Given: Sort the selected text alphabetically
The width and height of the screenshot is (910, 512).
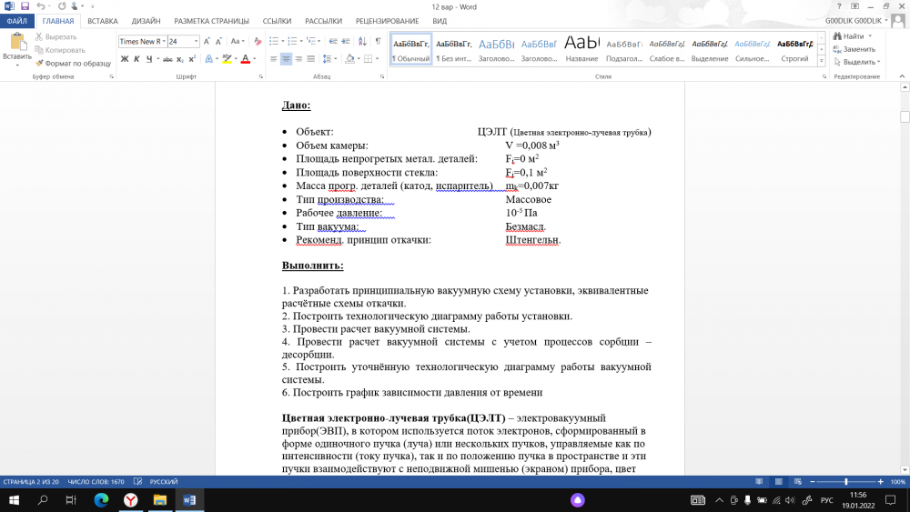Looking at the screenshot, I should [x=361, y=41].
